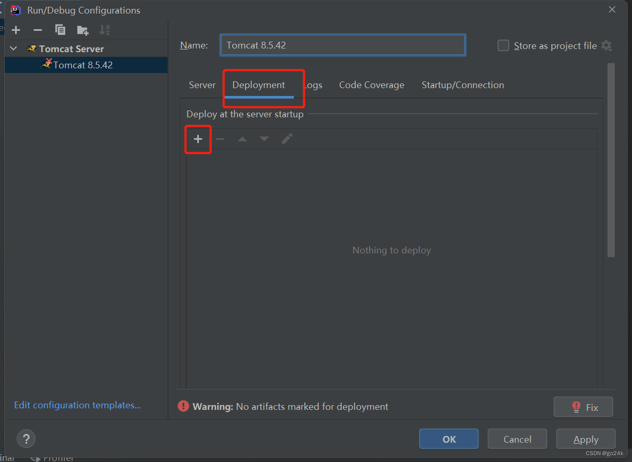632x462 pixels.
Task: Select Tomcat 8.5.42 configuration in tree
Action: pos(86,65)
